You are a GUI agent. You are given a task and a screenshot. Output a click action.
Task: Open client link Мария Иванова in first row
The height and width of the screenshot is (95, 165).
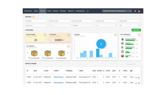(x=59, y=77)
